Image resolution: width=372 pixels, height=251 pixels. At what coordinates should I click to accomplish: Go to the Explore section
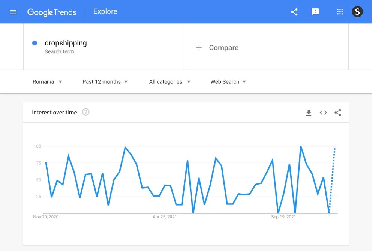click(x=105, y=12)
